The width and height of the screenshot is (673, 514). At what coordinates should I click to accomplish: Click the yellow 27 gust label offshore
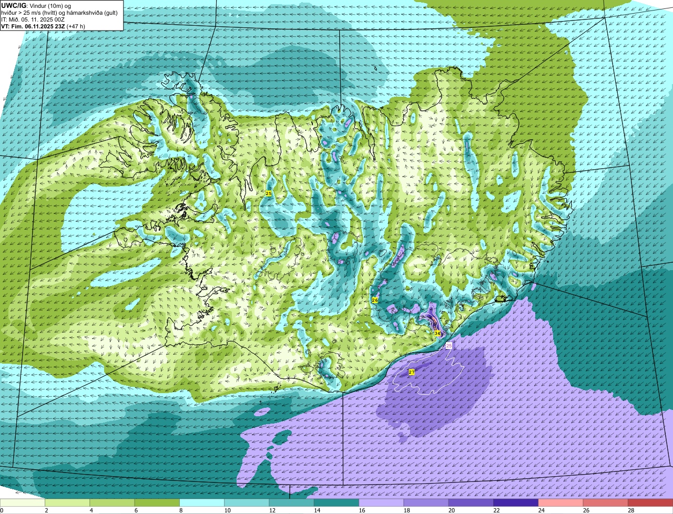point(412,372)
